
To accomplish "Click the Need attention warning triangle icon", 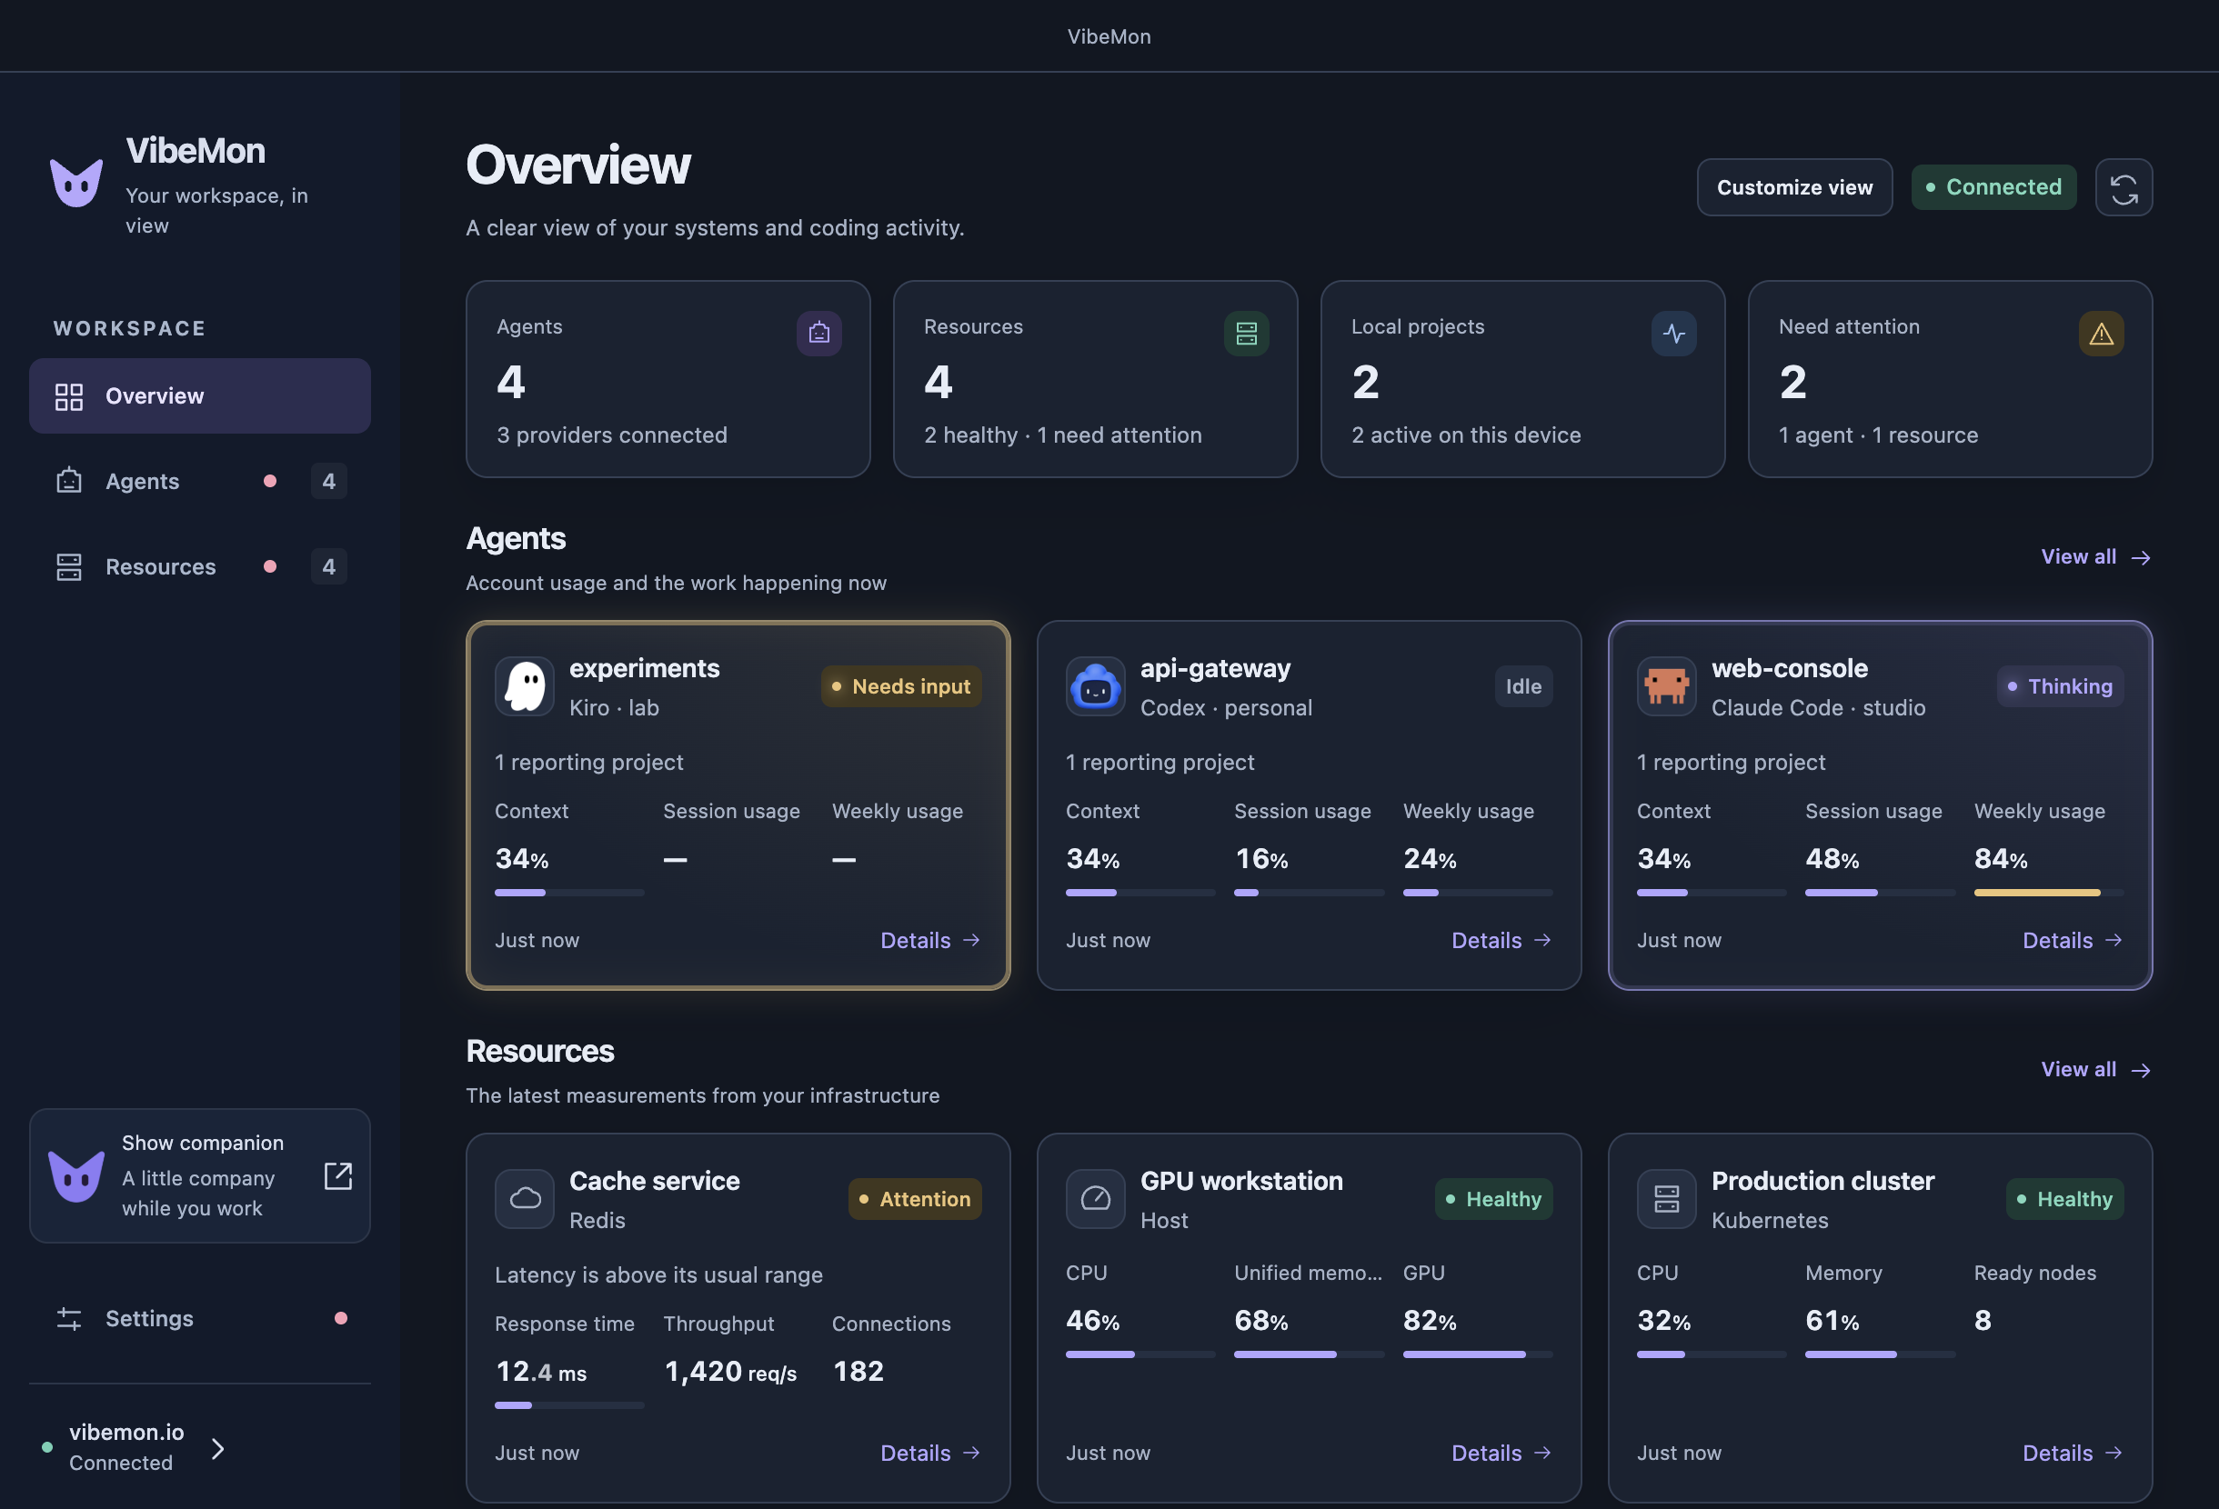I will point(2101,333).
